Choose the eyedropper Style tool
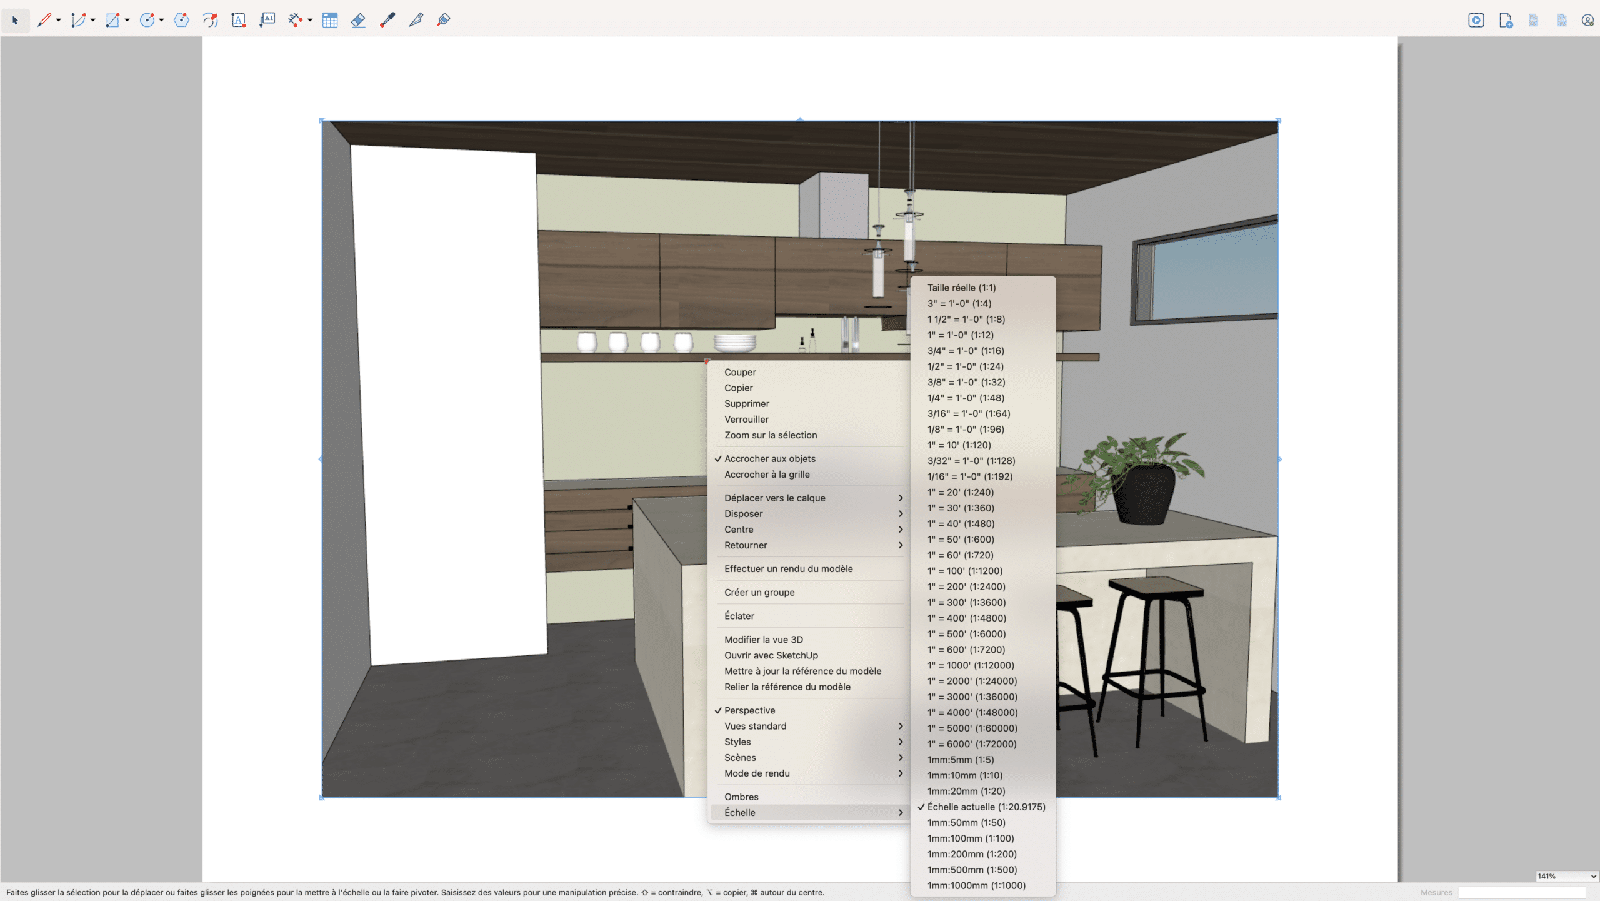Image resolution: width=1600 pixels, height=901 pixels. click(387, 20)
